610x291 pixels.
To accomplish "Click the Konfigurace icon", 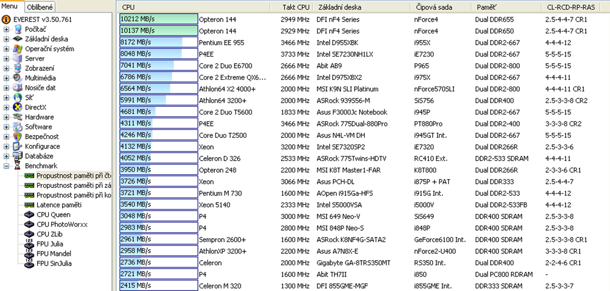I will [x=18, y=146].
